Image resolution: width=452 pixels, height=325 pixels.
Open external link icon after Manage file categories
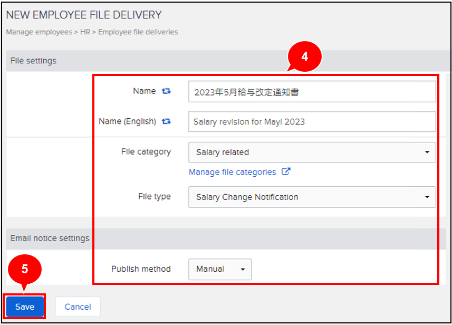(286, 171)
